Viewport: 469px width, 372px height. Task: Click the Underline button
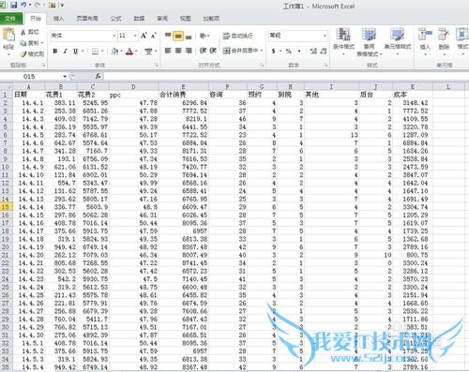75,51
